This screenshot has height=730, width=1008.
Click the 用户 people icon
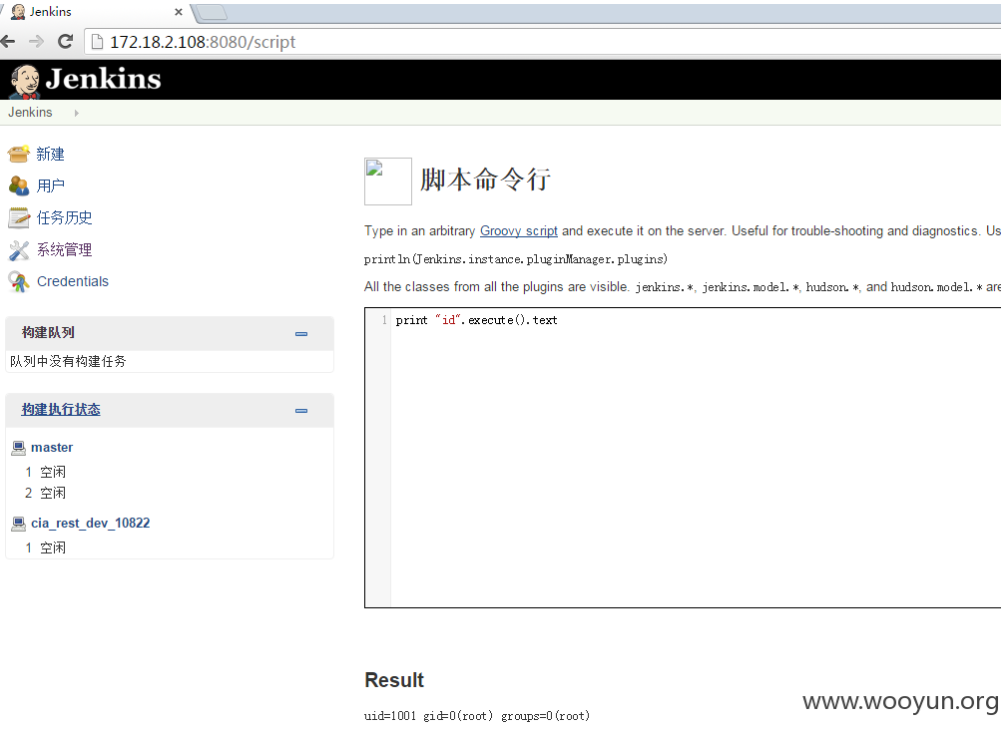19,185
